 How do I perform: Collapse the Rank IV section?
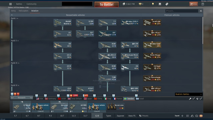pos(15,85)
